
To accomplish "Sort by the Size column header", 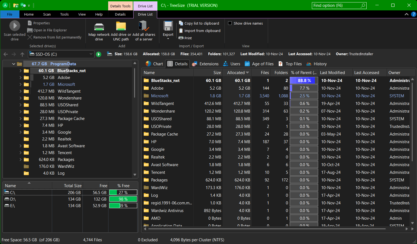I will pyautogui.click(x=208, y=72).
